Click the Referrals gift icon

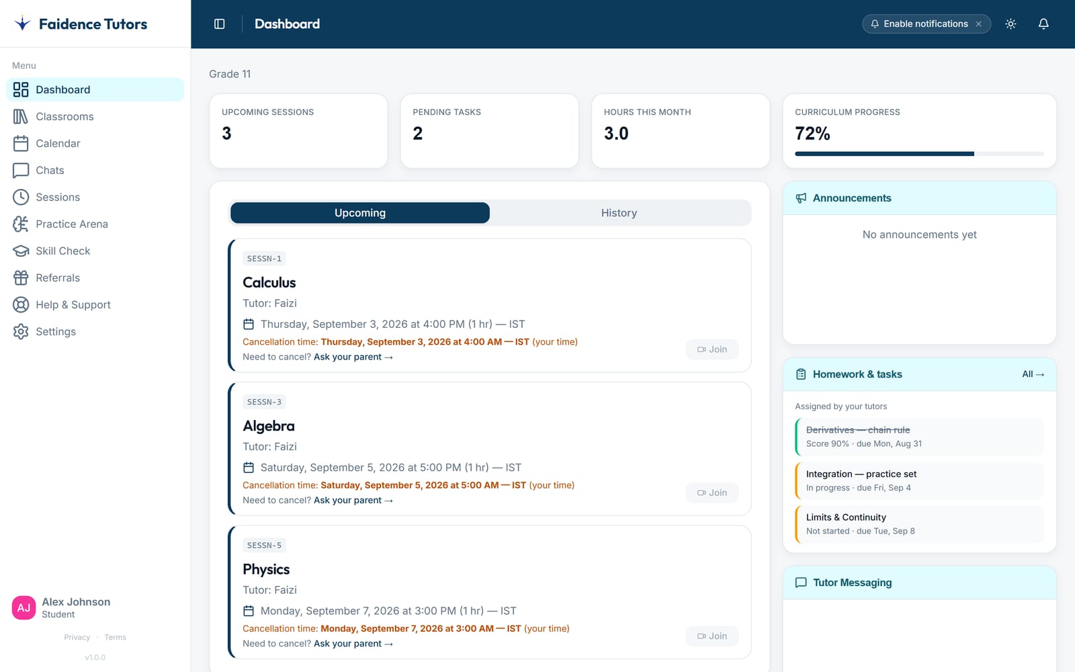(21, 278)
